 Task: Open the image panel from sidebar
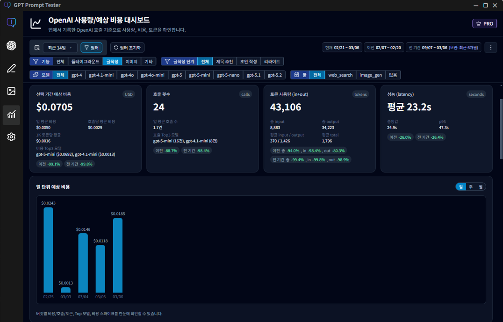11,92
